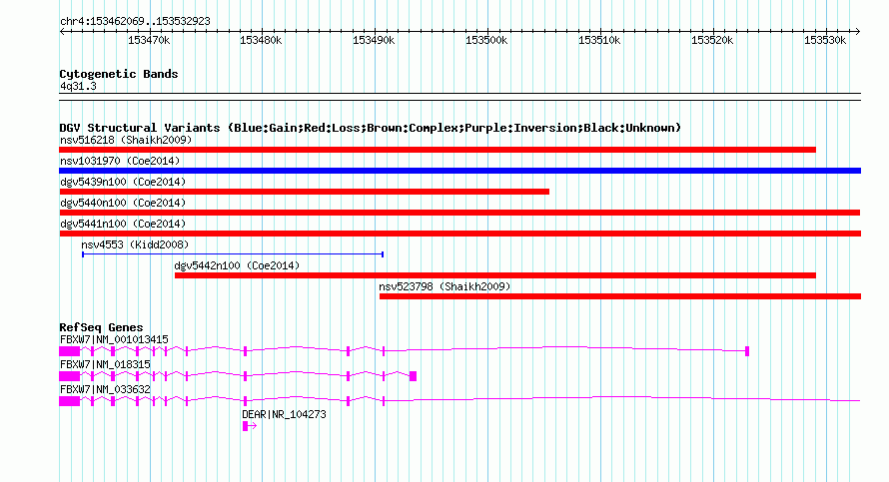Open the dgv5442n100 (Coe2014) red bar
This screenshot has width=889, height=482.
495,275
